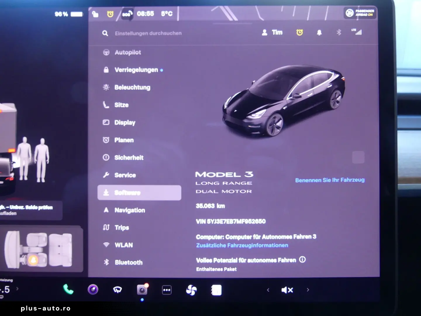Open the climate fan icon
The width and height of the screenshot is (421, 316).
click(x=191, y=290)
